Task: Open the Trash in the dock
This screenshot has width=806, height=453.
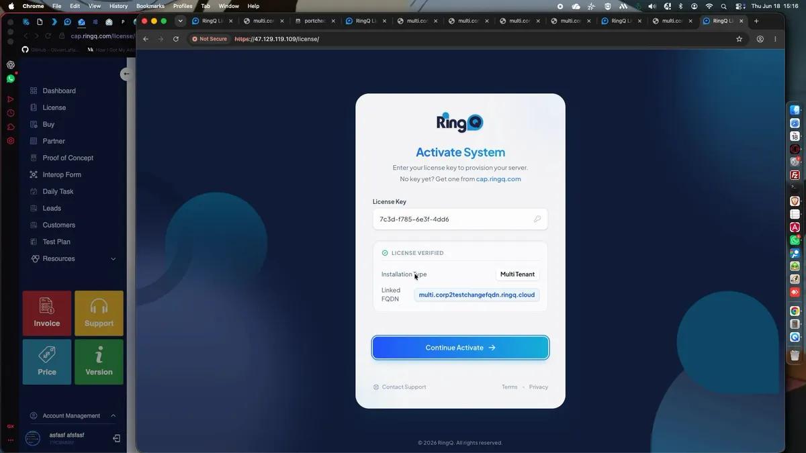Action: (x=795, y=356)
